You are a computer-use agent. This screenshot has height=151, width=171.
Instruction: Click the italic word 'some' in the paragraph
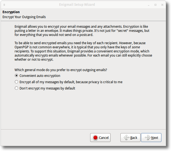coord(136,47)
